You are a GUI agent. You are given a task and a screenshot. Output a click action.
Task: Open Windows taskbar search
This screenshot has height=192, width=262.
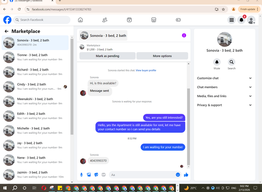(x=15, y=188)
